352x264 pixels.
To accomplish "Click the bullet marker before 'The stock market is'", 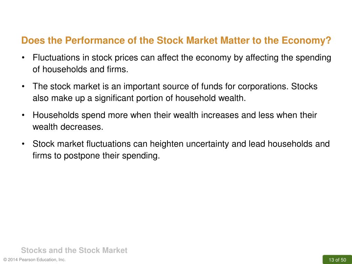I will point(23,86).
